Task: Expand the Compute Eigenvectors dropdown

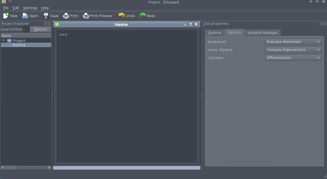Action: click(x=293, y=50)
